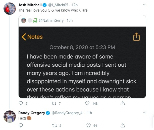Reply to Josh Mitchell's tweet
154x130 pixels.
(x=21, y=103)
